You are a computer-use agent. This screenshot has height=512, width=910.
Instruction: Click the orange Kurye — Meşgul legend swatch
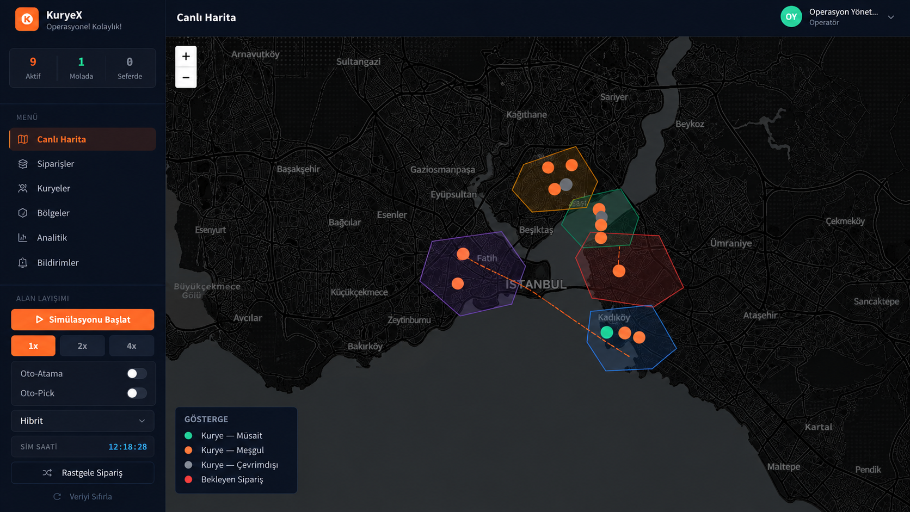tap(188, 450)
